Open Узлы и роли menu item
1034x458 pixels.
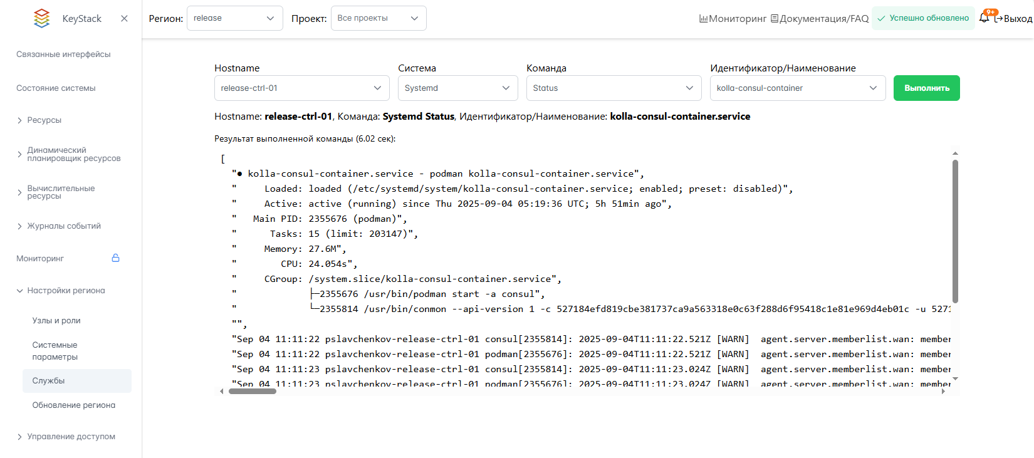tap(56, 321)
